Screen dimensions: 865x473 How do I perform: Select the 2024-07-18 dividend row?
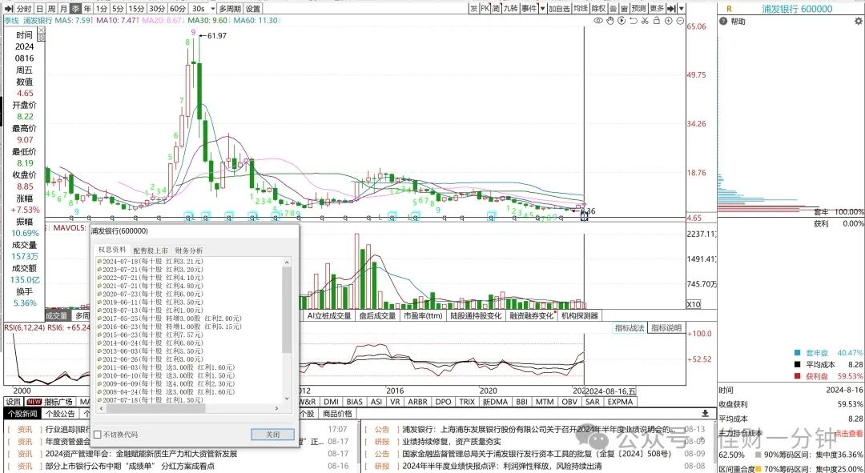coord(150,261)
